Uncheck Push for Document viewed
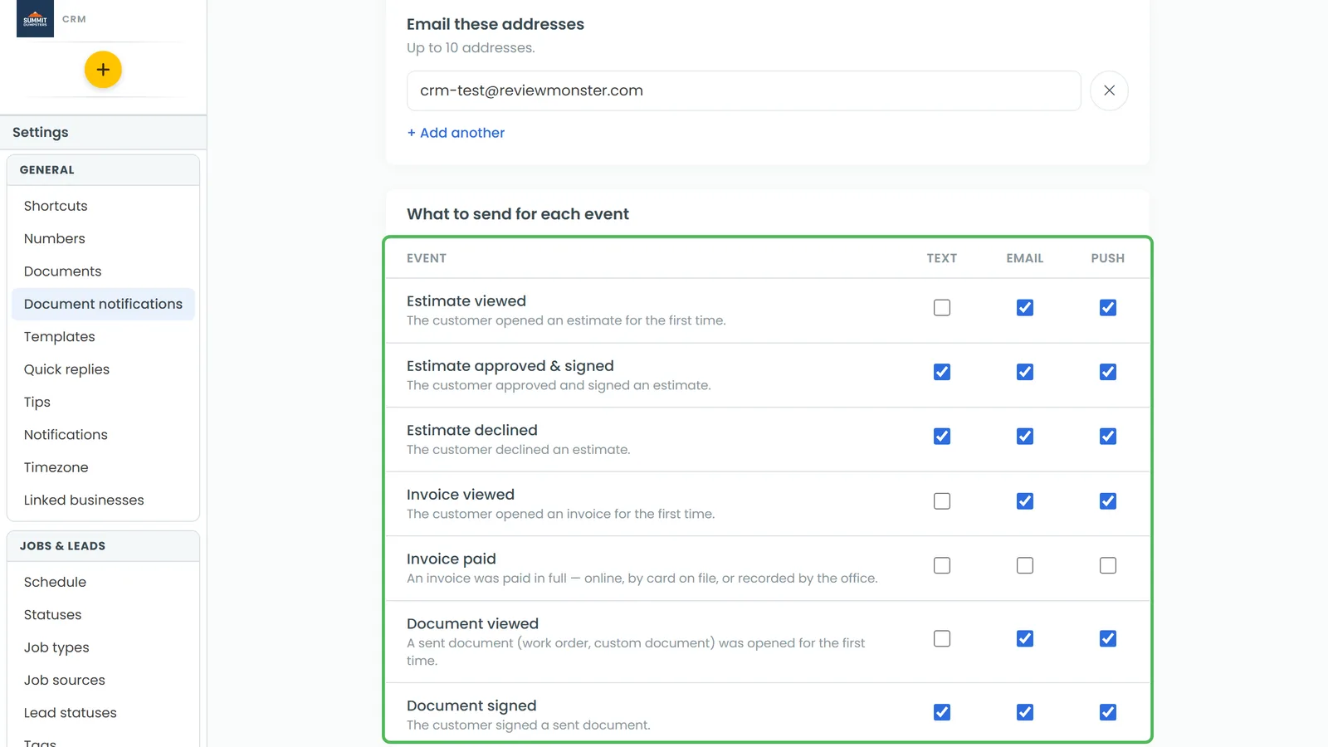 coord(1108,639)
